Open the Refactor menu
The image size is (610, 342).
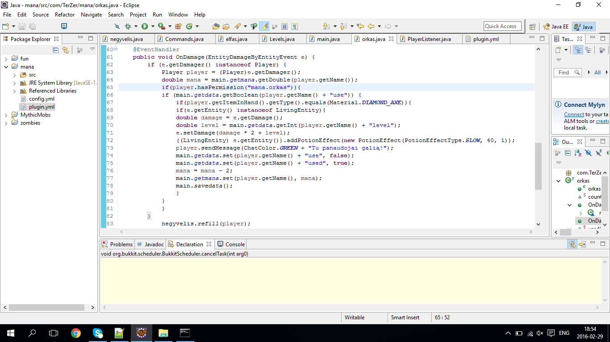tap(65, 15)
